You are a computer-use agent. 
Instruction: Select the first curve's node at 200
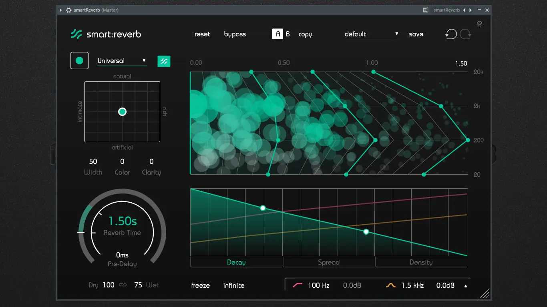pos(278,140)
